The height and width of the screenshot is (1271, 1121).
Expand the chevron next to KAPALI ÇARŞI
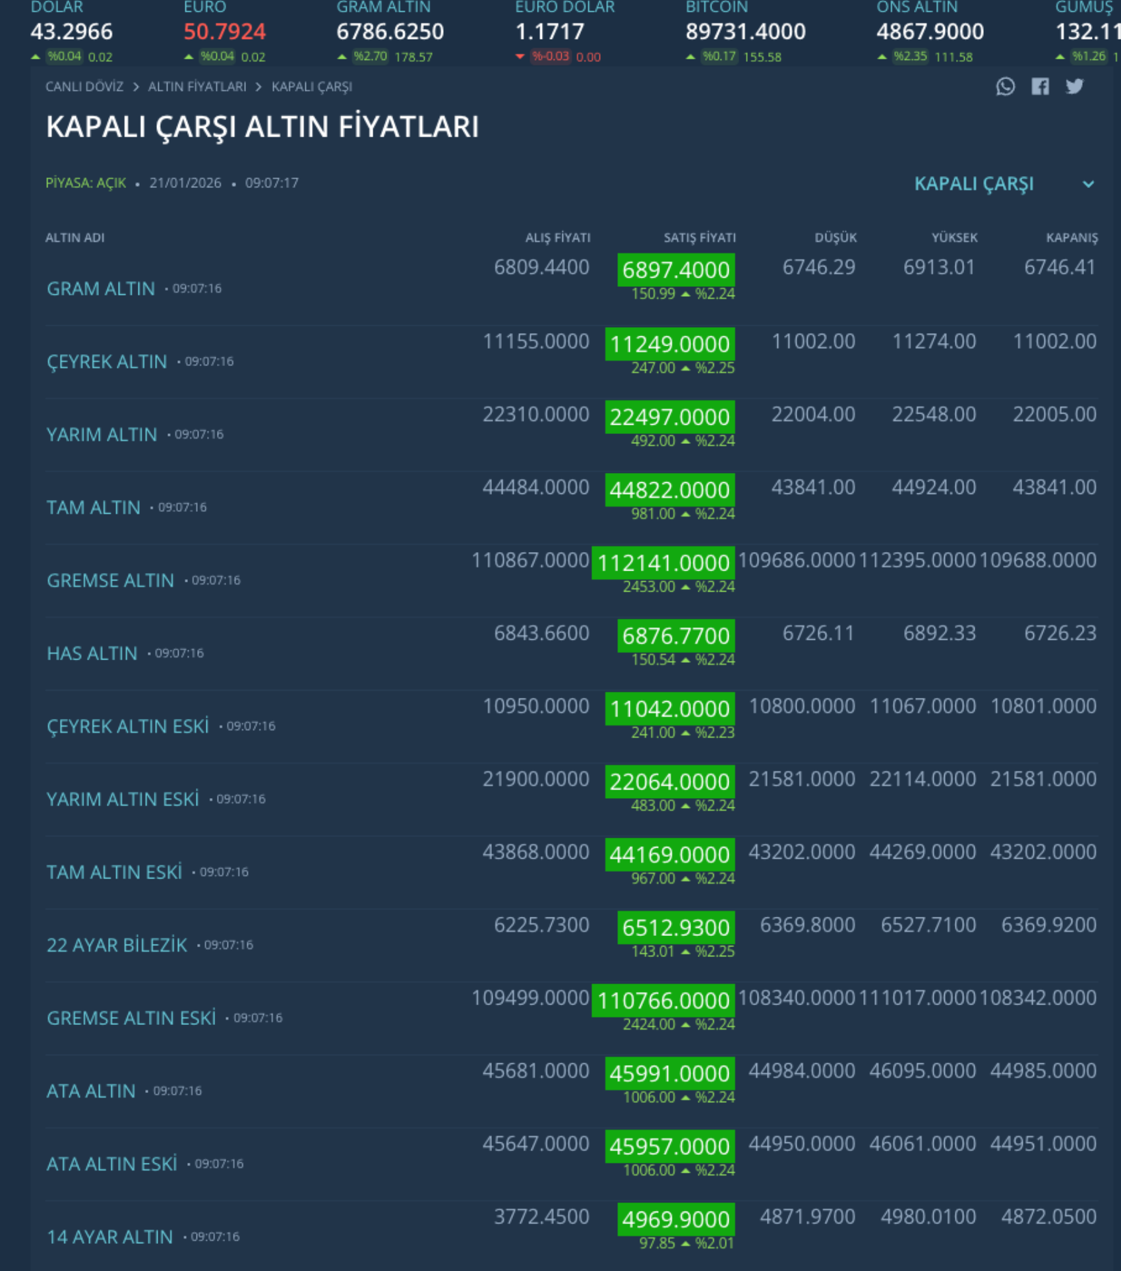pyautogui.click(x=1089, y=185)
